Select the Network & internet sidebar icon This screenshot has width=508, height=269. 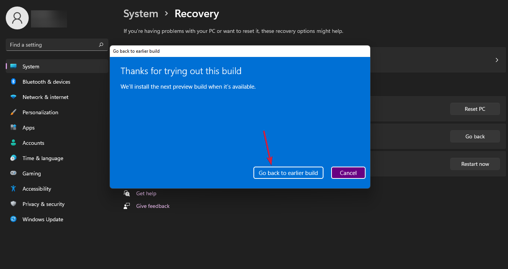[13, 97]
